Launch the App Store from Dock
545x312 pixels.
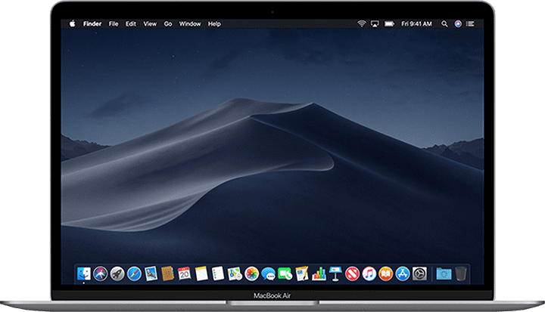[403, 273]
